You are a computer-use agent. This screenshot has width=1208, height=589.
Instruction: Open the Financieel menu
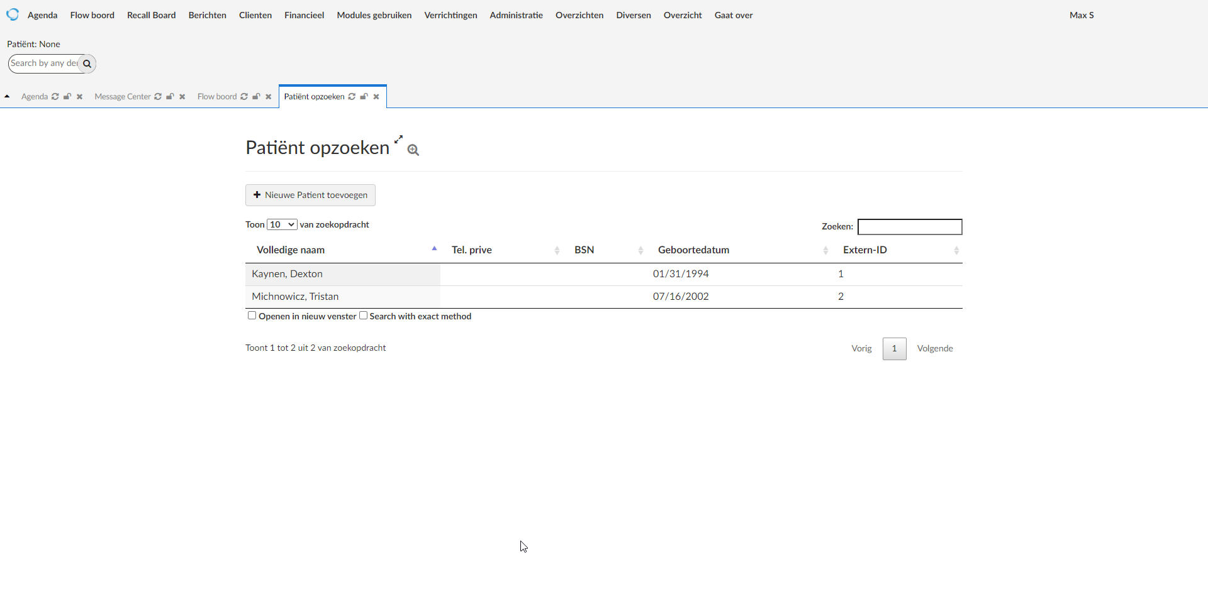pyautogui.click(x=304, y=15)
